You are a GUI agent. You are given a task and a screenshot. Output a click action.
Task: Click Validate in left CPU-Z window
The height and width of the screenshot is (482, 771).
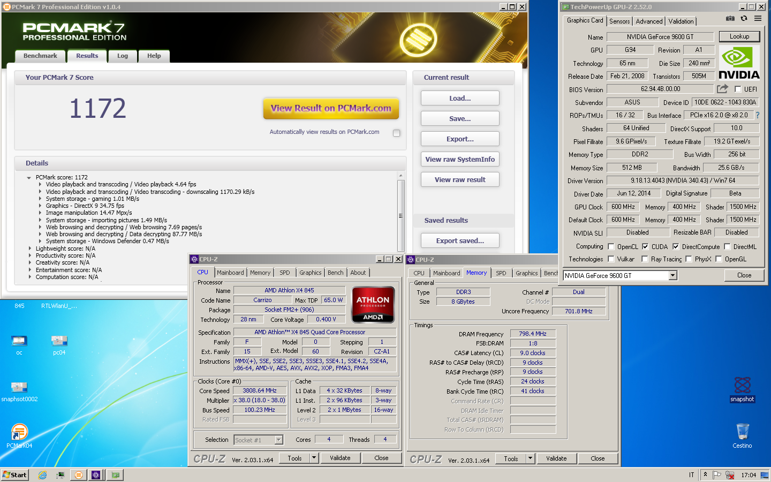340,458
